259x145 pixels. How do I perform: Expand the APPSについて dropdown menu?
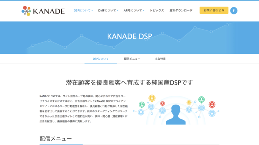(x=134, y=10)
